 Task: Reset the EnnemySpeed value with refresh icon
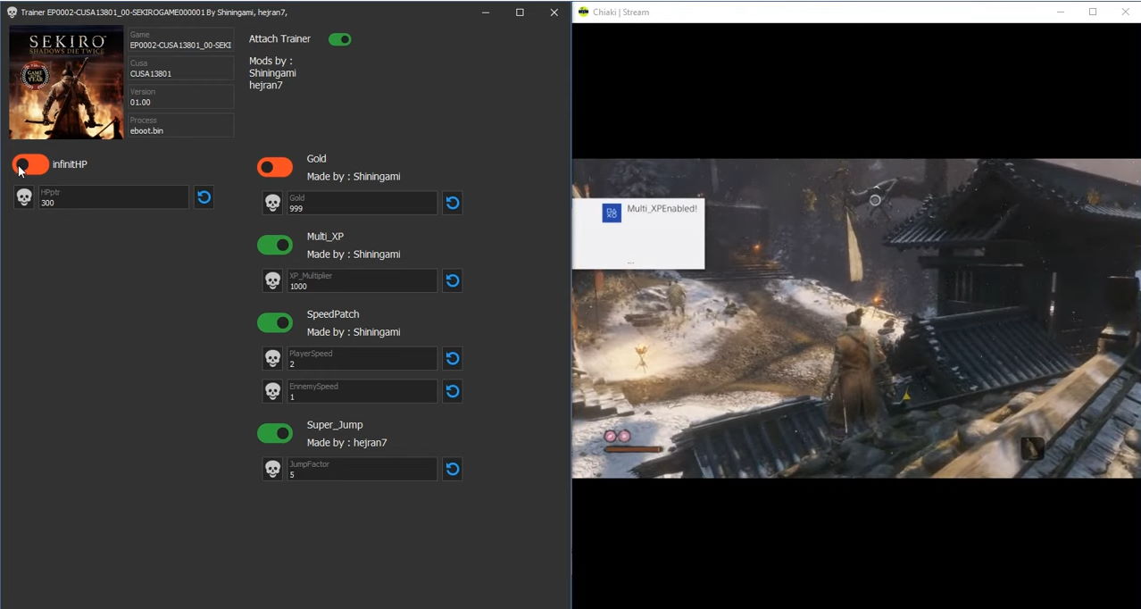[453, 391]
